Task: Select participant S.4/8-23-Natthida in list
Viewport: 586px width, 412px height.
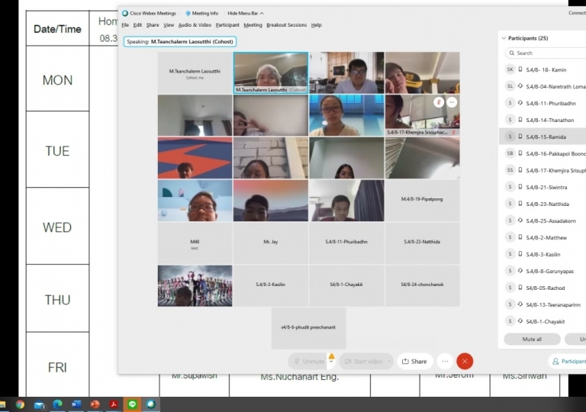Action: (543, 204)
